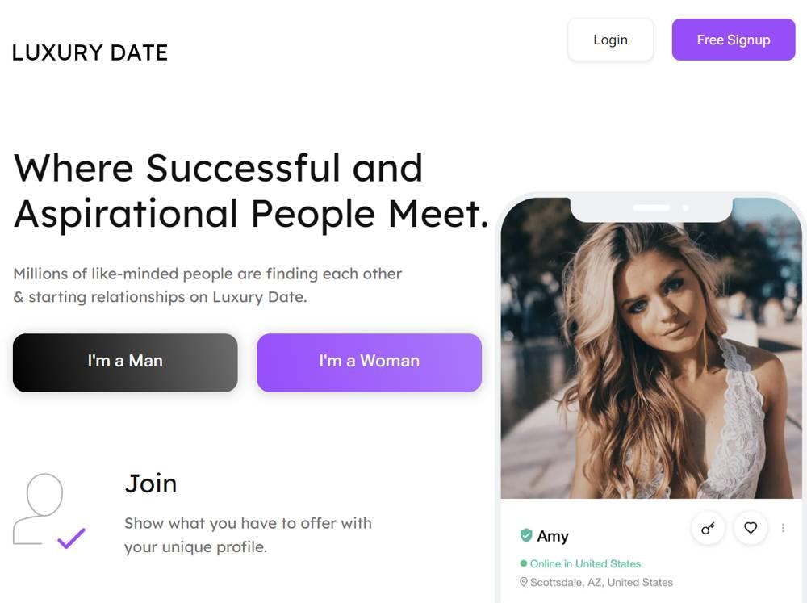Click the location pin icon
This screenshot has width=807, height=603.
524,582
